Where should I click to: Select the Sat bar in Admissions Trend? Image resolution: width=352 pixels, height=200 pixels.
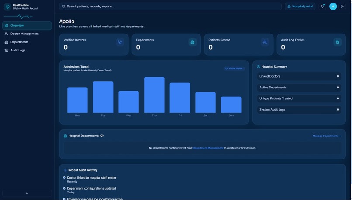click(x=205, y=102)
